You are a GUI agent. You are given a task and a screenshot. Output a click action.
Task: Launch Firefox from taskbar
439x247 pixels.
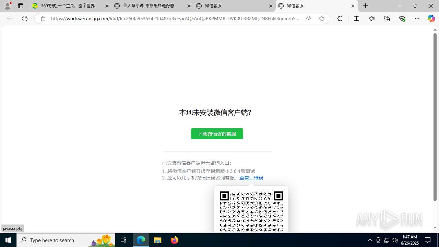tap(174, 240)
